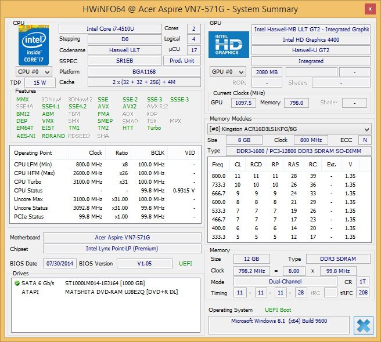This screenshot has width=381, height=342.
Task: Click the Integrated GPU bus field
Action: 311,61
